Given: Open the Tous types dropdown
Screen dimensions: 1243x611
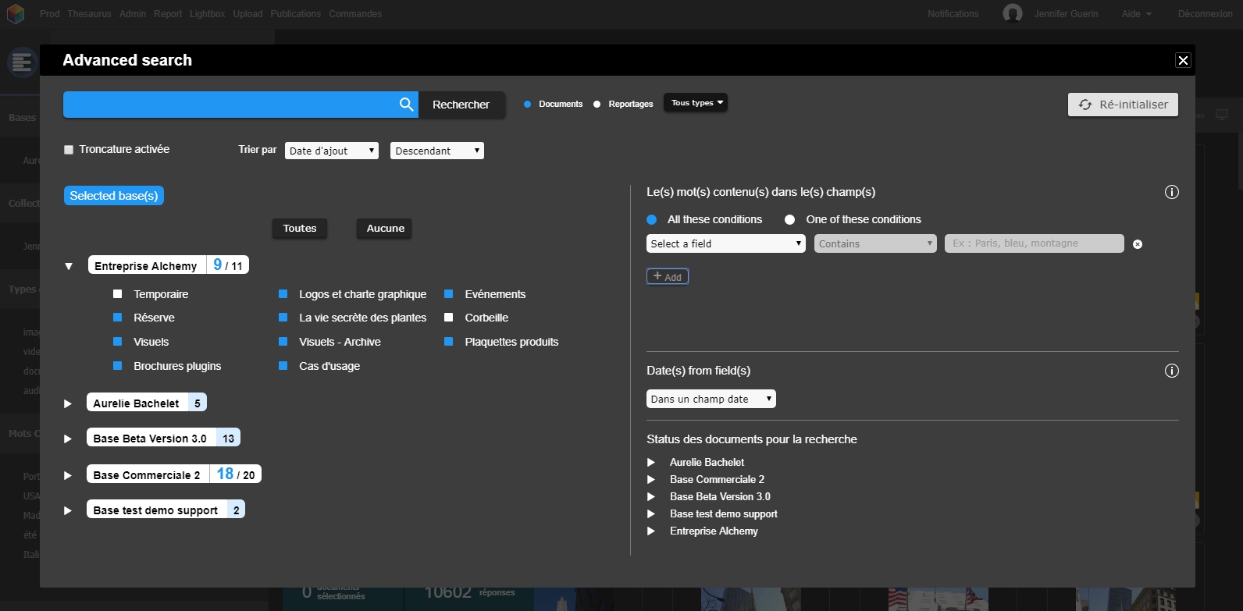Looking at the screenshot, I should tap(695, 103).
